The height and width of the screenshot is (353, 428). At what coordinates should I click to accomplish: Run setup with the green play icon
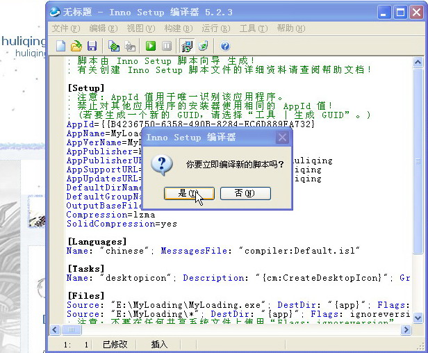(x=151, y=46)
